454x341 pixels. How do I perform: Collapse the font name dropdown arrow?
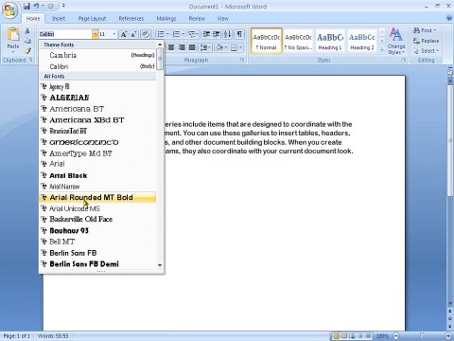click(x=96, y=34)
